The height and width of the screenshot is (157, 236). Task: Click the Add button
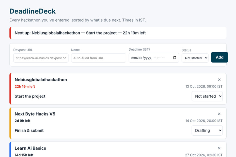coord(219,57)
